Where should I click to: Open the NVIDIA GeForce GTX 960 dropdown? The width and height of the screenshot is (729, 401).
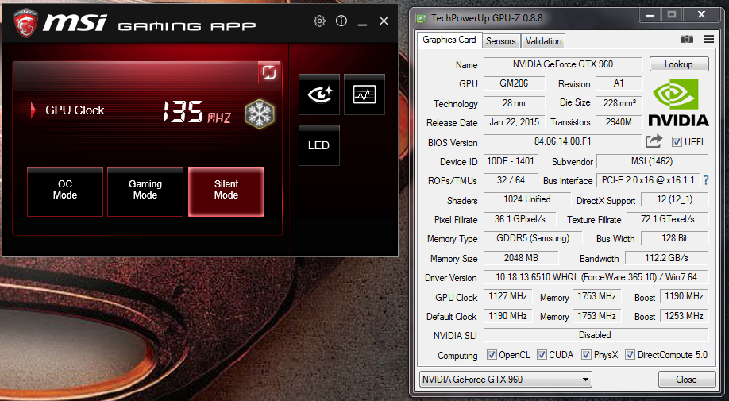(505, 379)
